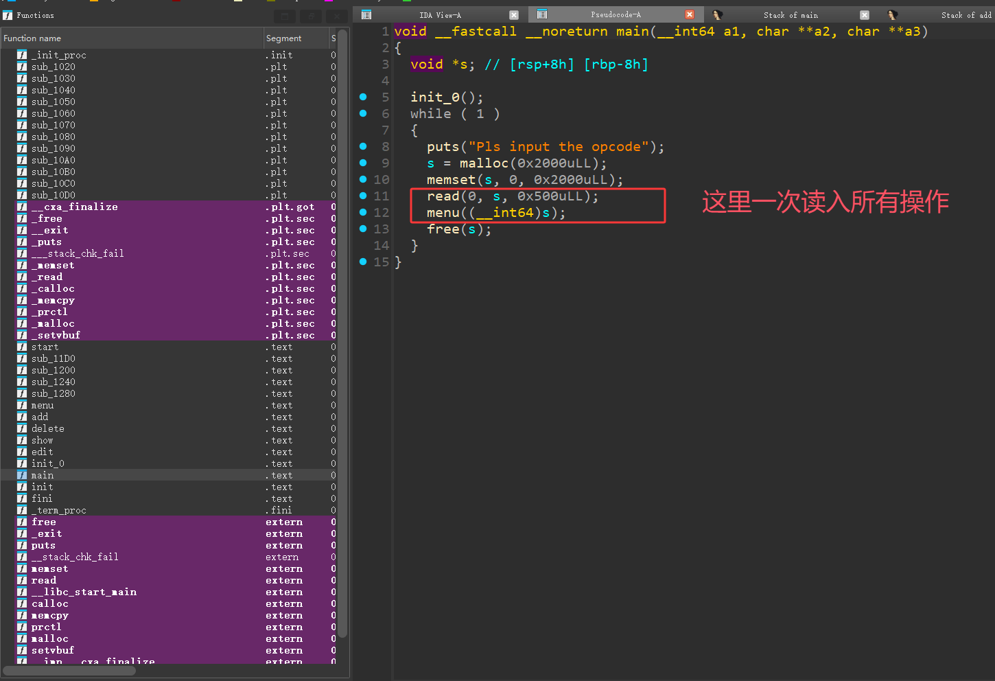Click the icon beside menu in Functions list
995x681 pixels.
pos(22,405)
